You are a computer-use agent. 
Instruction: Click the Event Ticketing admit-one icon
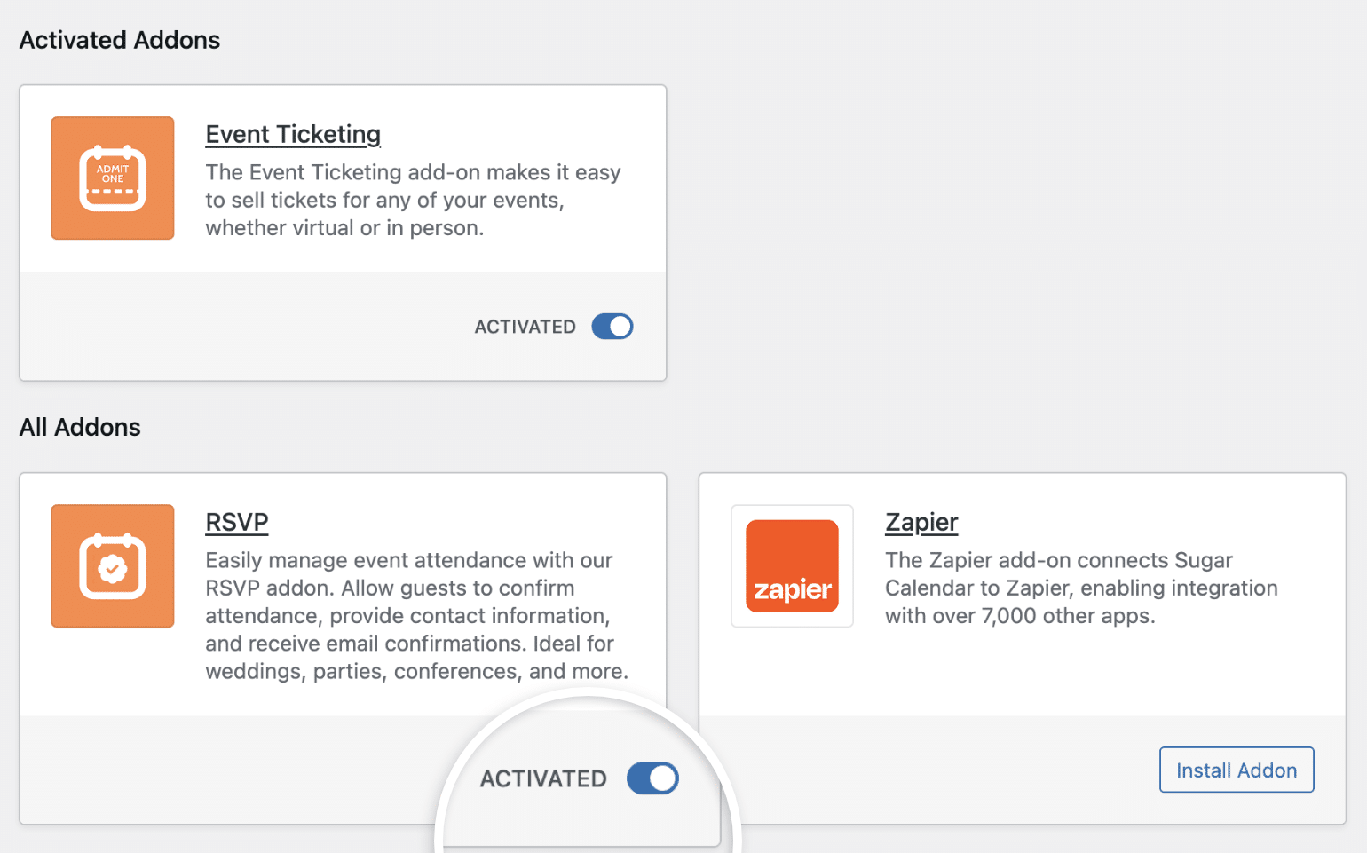click(113, 178)
